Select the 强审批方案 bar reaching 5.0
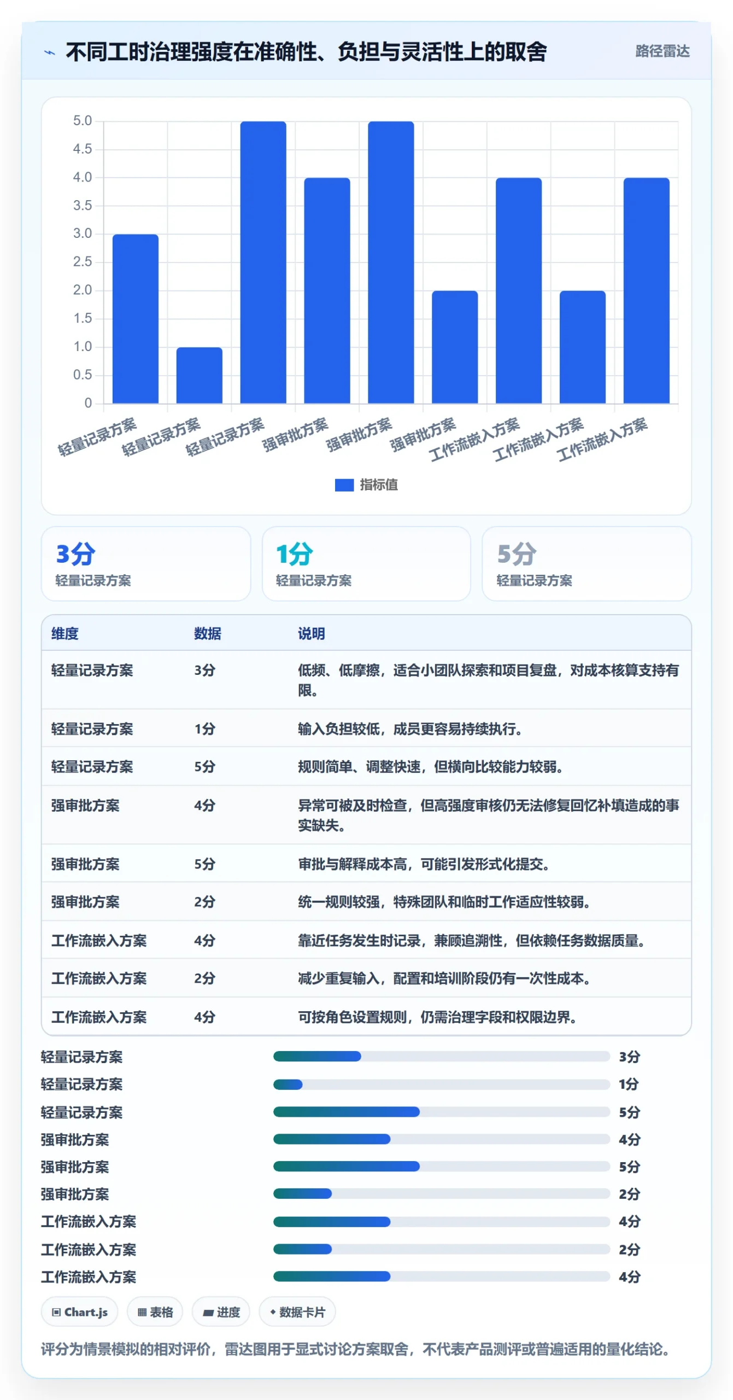 [391, 262]
